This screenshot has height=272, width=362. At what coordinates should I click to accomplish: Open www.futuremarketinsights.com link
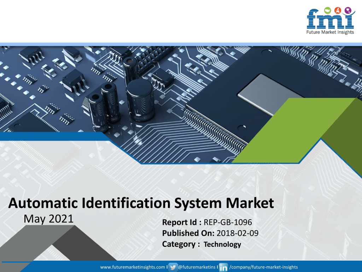pos(133,267)
